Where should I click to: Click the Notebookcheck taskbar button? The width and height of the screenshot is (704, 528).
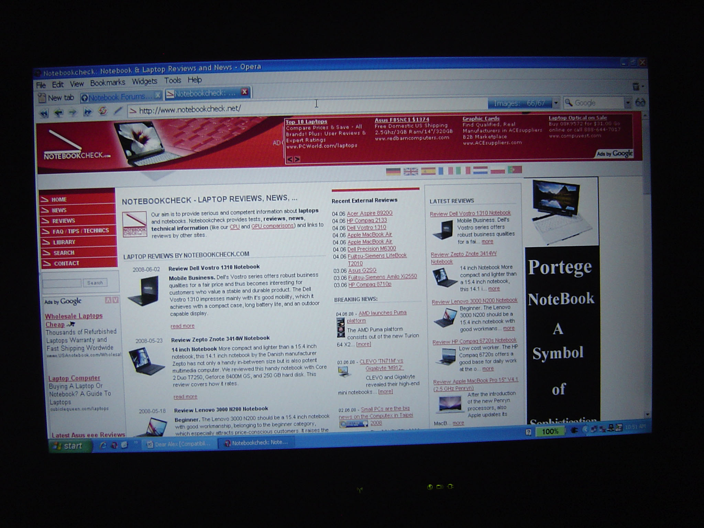click(256, 443)
